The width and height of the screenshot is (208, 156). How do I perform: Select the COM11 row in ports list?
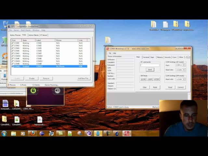tap(49, 61)
